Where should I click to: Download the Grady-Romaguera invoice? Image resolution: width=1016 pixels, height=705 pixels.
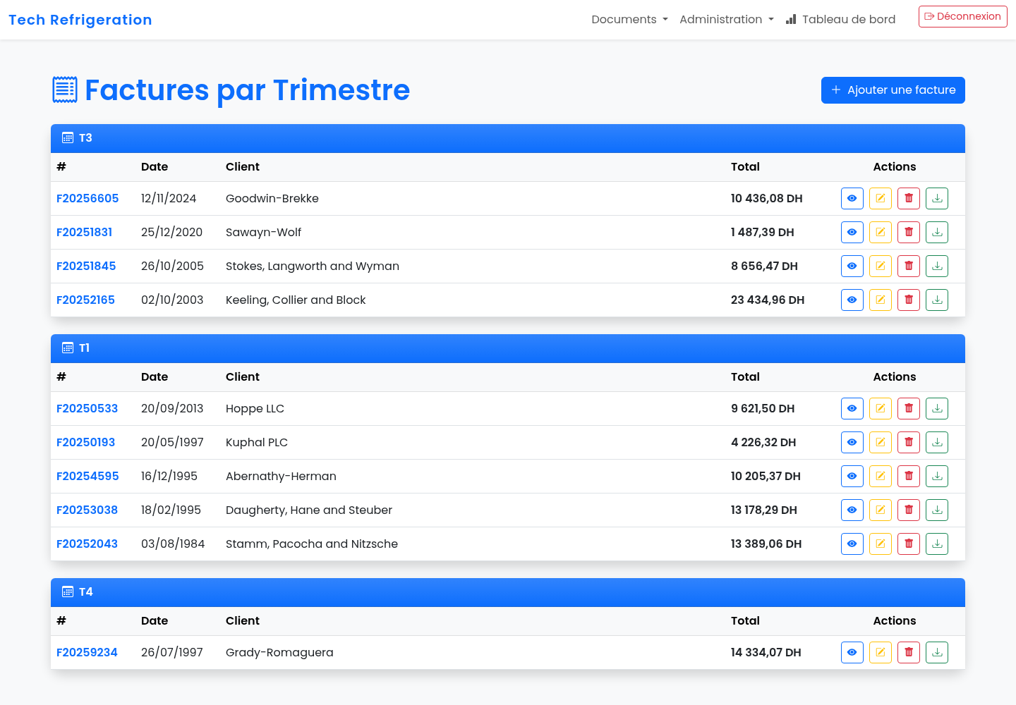pos(937,653)
